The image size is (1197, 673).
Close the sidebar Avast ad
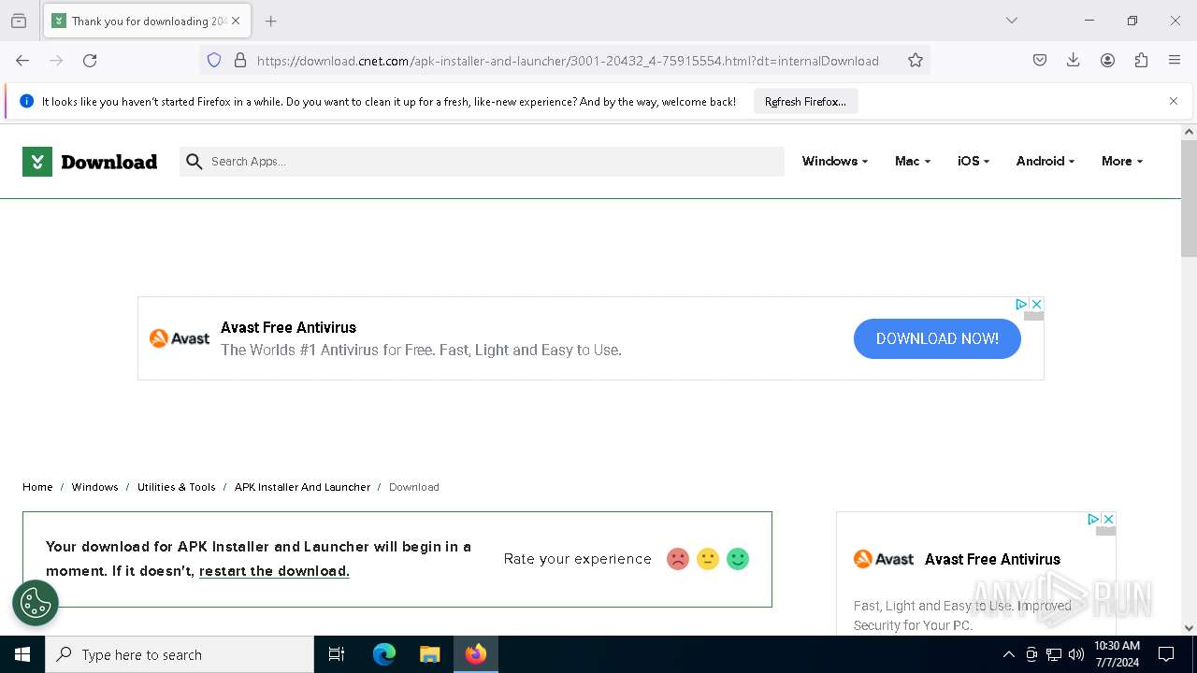(1108, 519)
